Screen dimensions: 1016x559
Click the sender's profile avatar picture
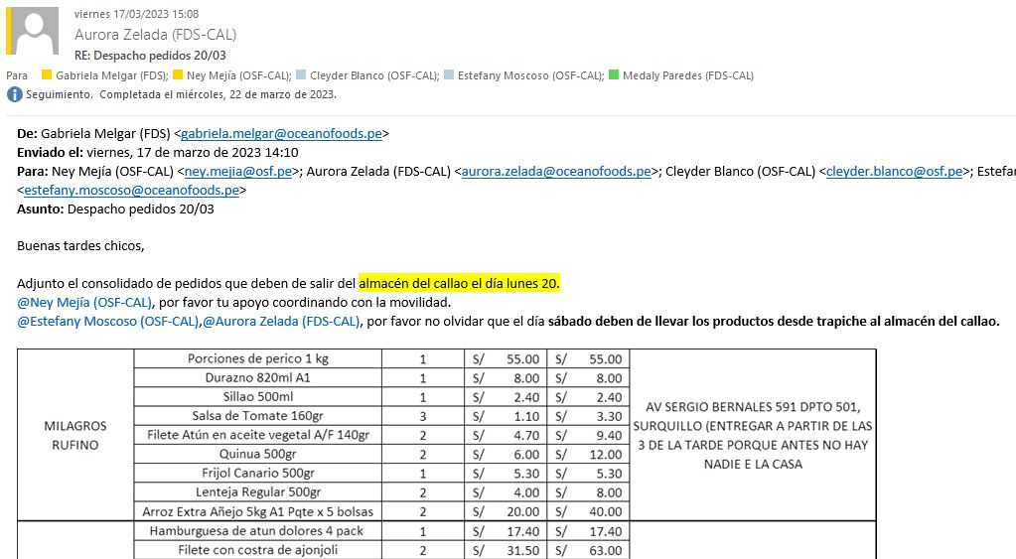pos(36,31)
